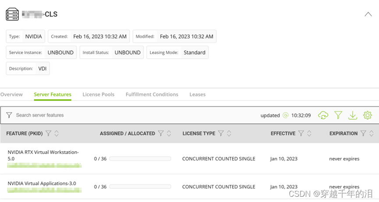Click the NVIDIA RTX Virtual Workstation-5.0 feature

[x=43, y=156]
